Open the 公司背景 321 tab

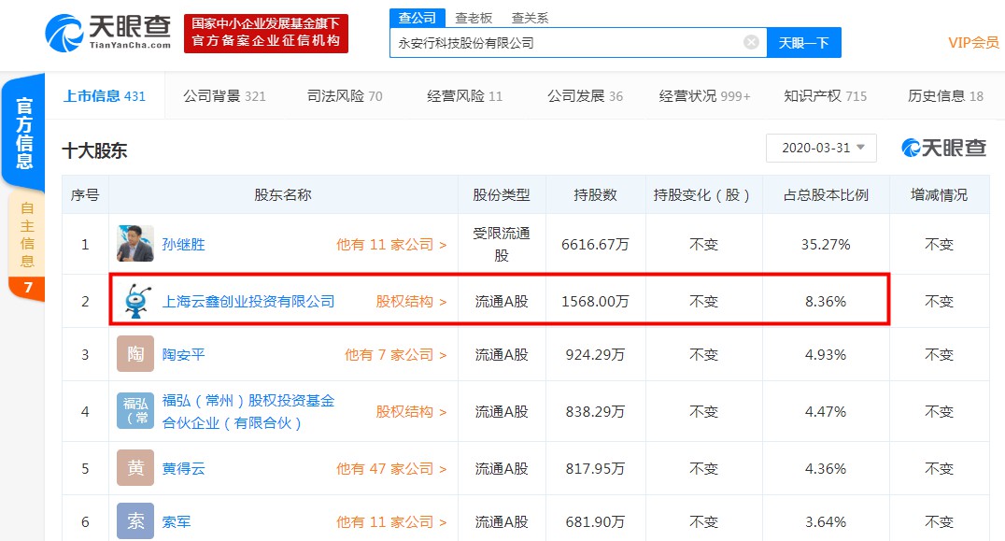pyautogui.click(x=224, y=96)
